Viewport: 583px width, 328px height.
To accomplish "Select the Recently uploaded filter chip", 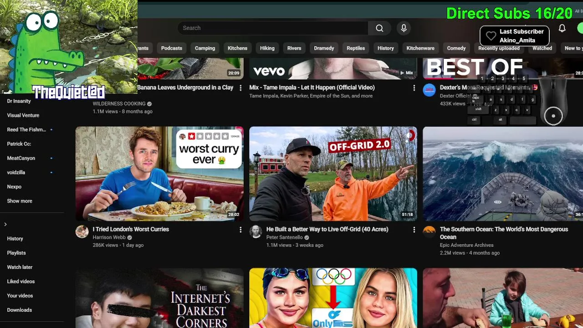I will 499,48.
